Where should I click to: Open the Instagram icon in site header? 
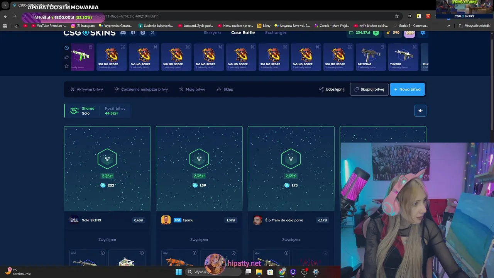(x=143, y=33)
